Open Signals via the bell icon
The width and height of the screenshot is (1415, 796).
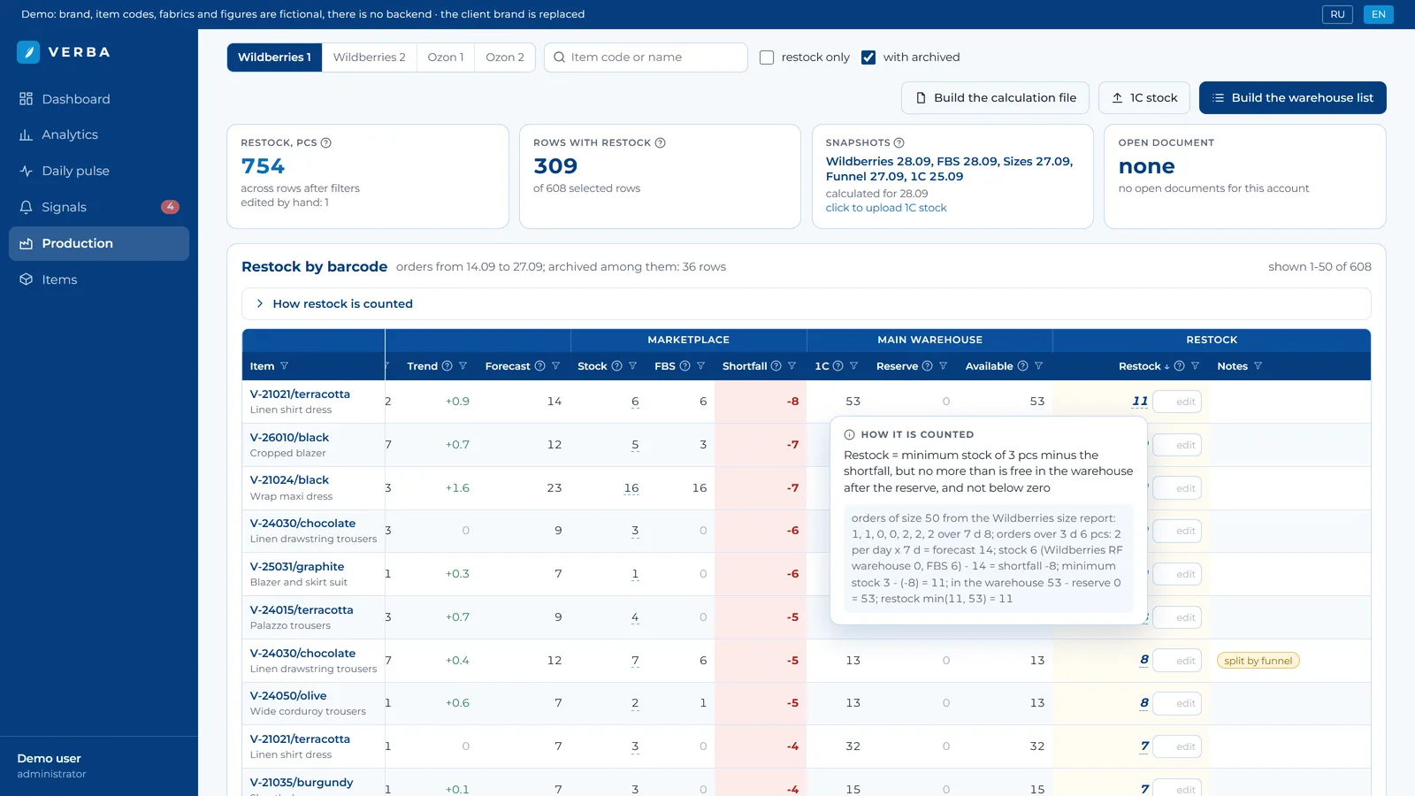coord(26,207)
